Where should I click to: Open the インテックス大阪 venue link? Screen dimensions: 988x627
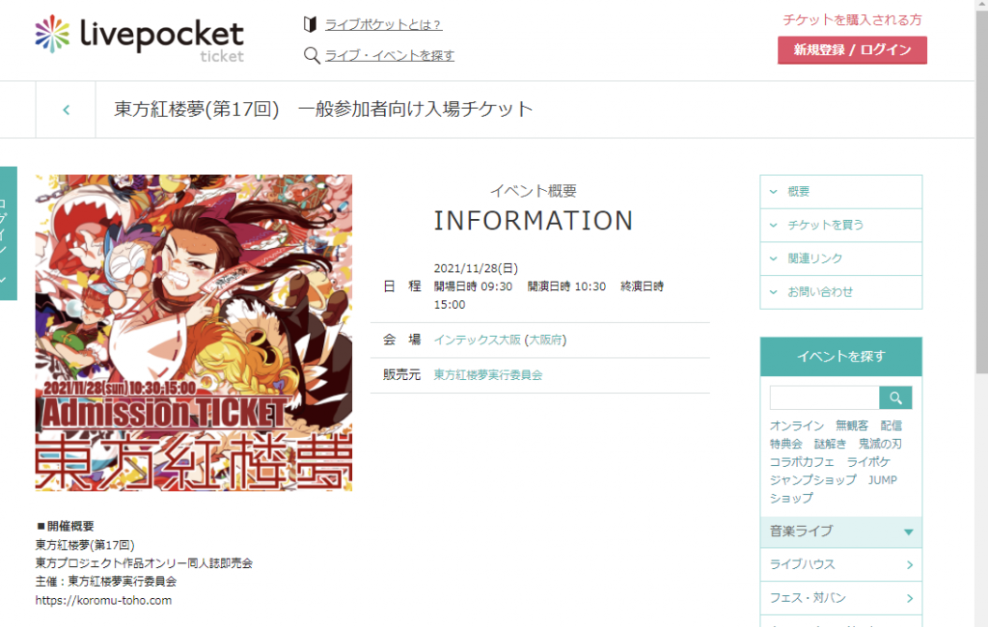[x=477, y=340]
